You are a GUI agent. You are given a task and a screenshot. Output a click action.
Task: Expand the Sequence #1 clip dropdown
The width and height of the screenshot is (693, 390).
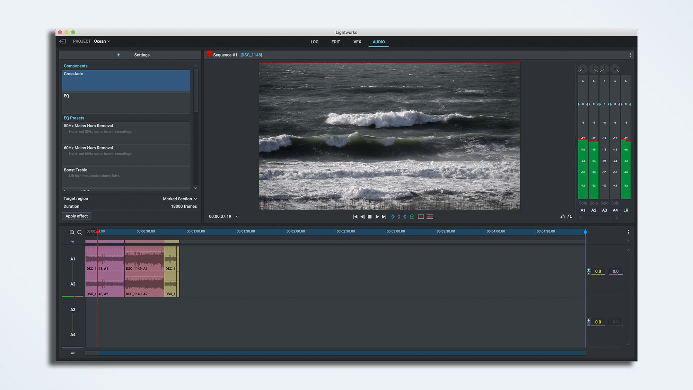251,55
